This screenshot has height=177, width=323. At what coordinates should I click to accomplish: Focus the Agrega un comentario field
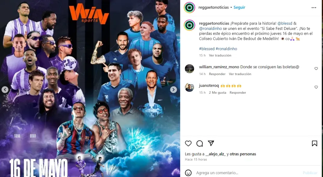click(x=247, y=173)
